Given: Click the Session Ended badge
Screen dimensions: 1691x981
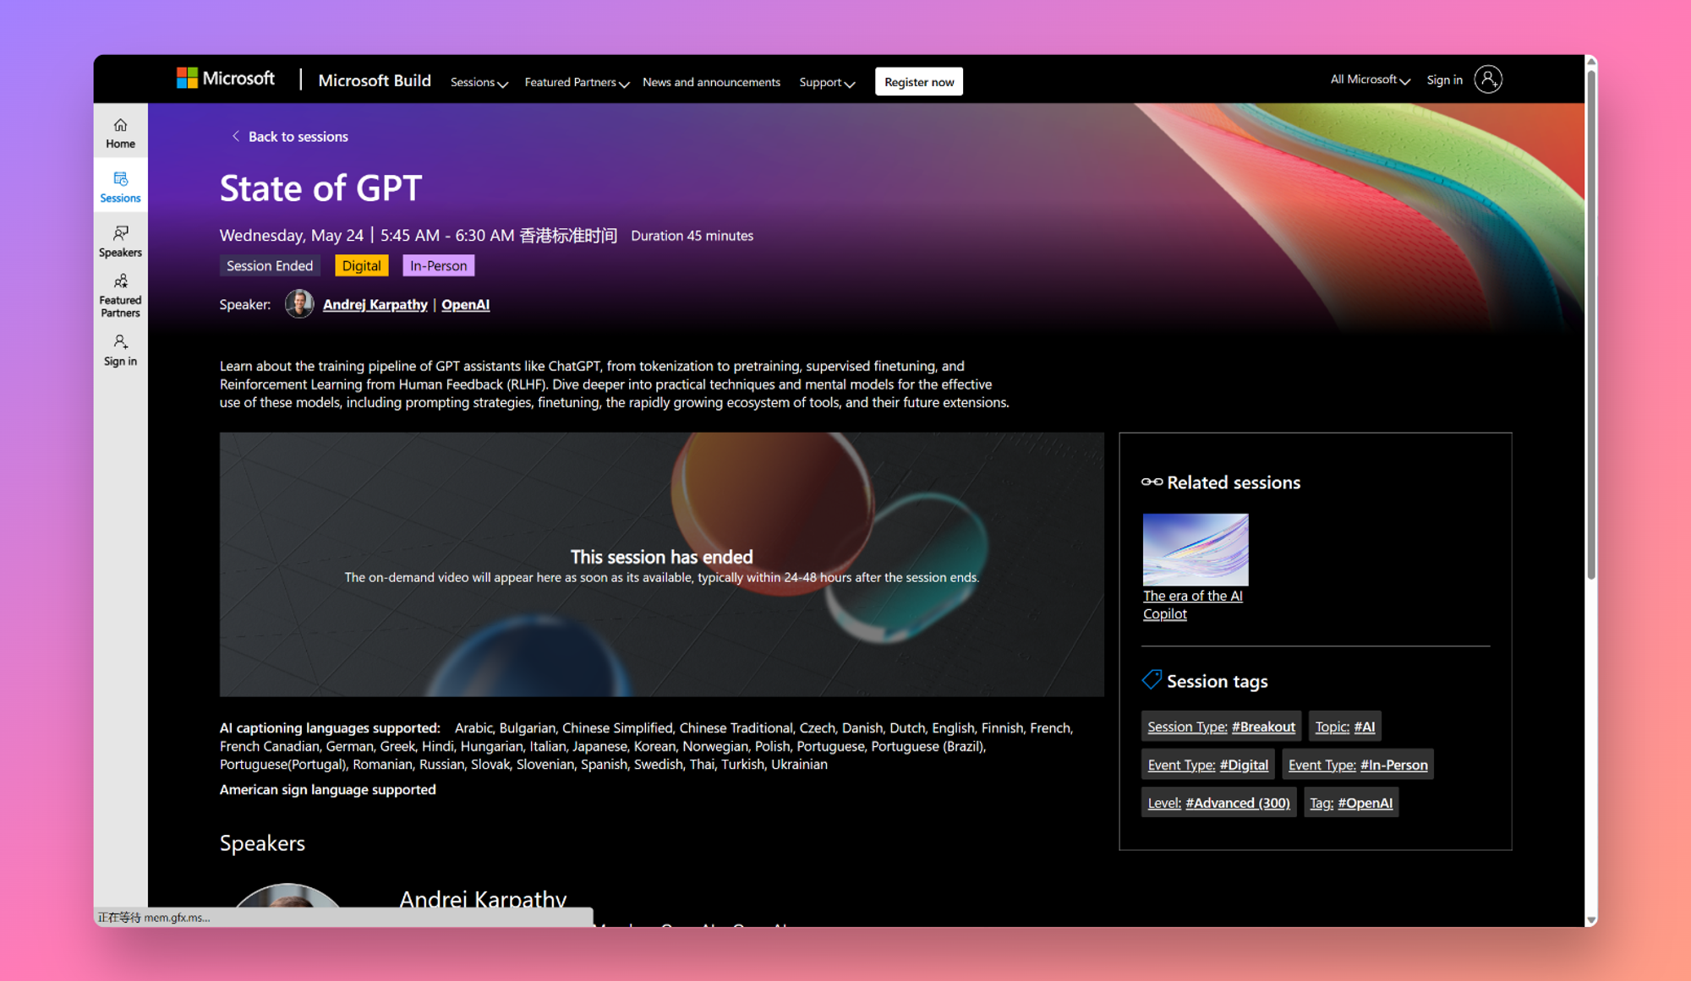Looking at the screenshot, I should point(270,265).
